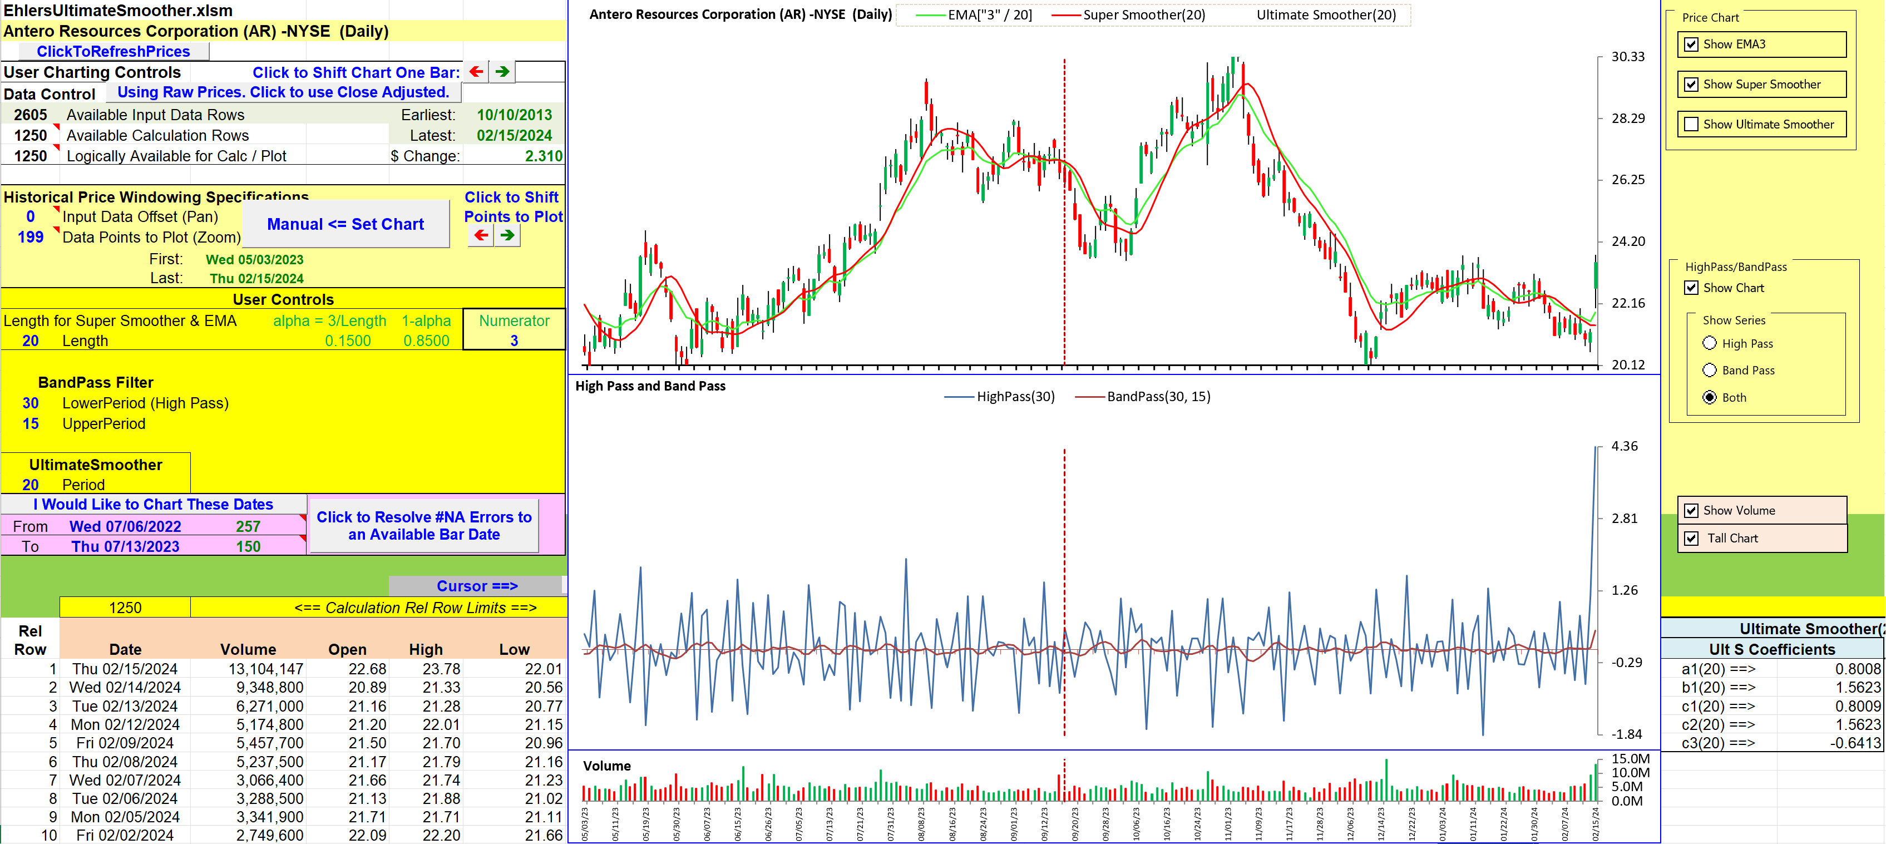Click Using Raw Prices toggle button
Viewport: 1886px width, 844px height.
tap(283, 92)
